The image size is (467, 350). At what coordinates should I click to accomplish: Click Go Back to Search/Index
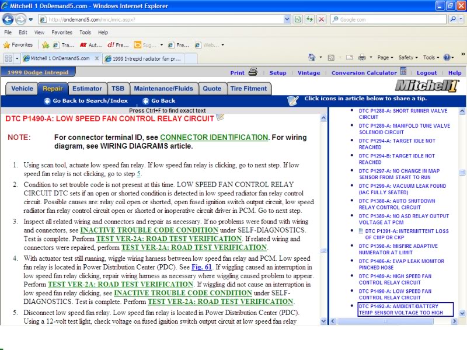86,101
